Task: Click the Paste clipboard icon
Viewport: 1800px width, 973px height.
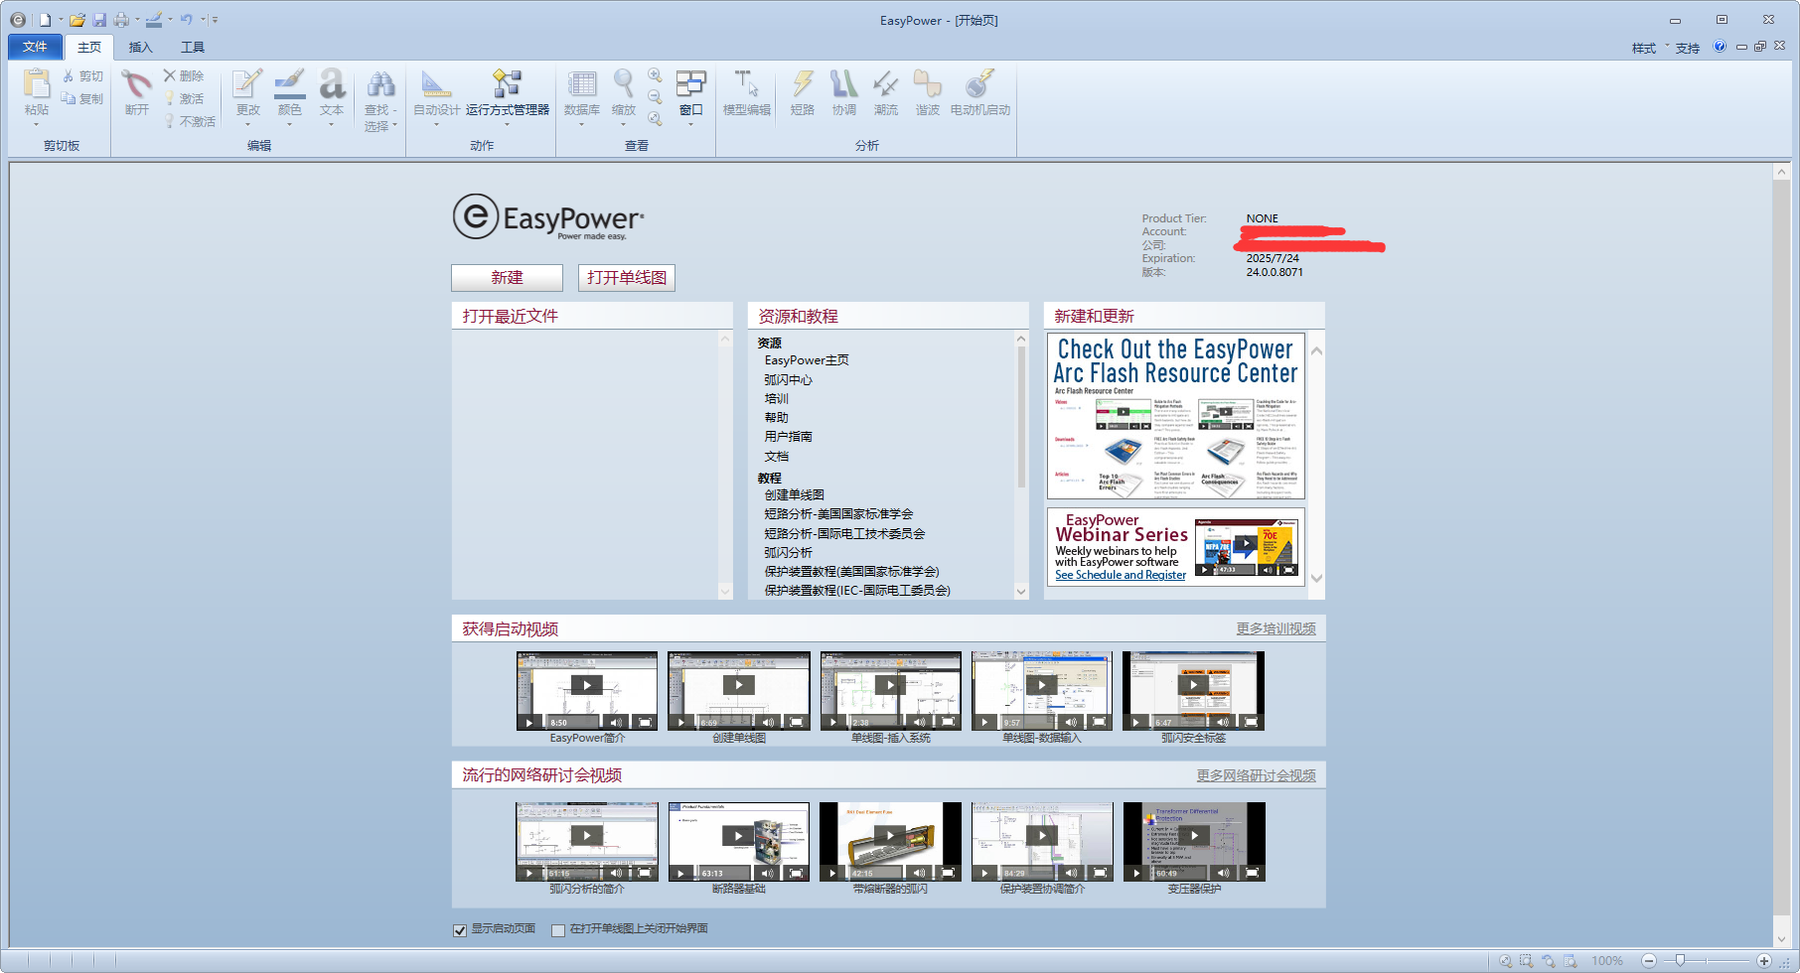Action: (x=37, y=83)
